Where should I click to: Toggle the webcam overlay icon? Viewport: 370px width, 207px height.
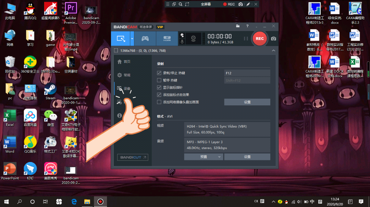pos(193,39)
